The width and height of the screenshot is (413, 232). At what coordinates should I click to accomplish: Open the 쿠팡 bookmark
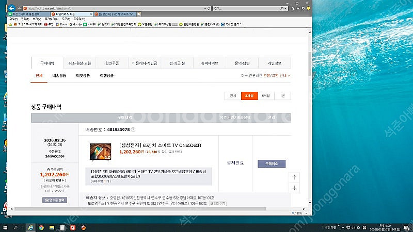click(49, 24)
